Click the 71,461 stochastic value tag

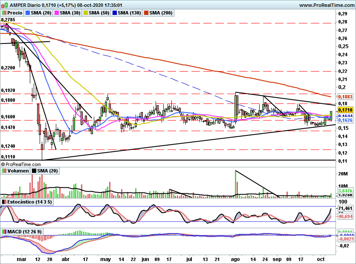coord(346,208)
